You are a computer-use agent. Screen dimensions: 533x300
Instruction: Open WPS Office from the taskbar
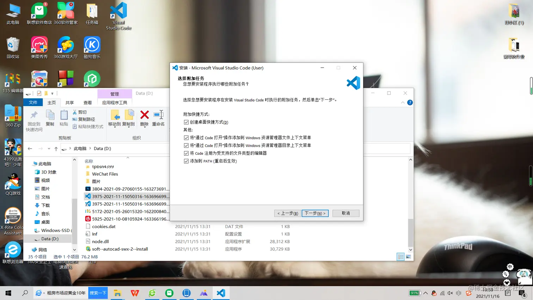pos(135,293)
